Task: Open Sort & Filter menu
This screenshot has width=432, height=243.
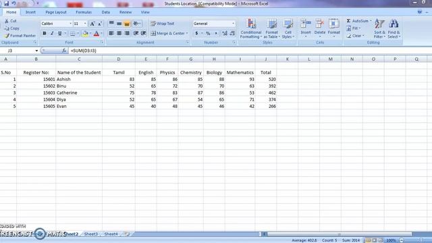Action: [379, 28]
